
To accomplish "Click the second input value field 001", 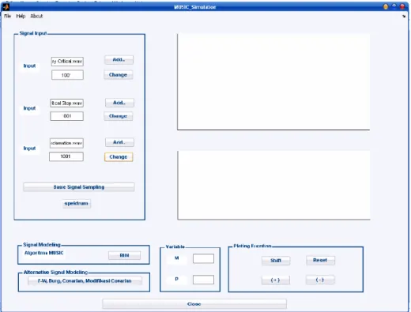I will click(x=66, y=116).
